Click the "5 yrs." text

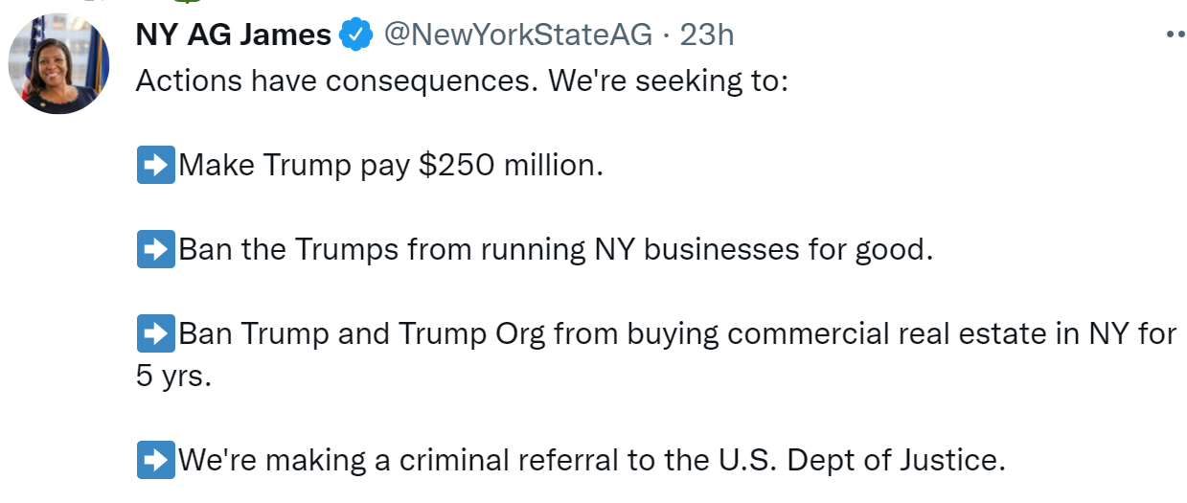[173, 377]
